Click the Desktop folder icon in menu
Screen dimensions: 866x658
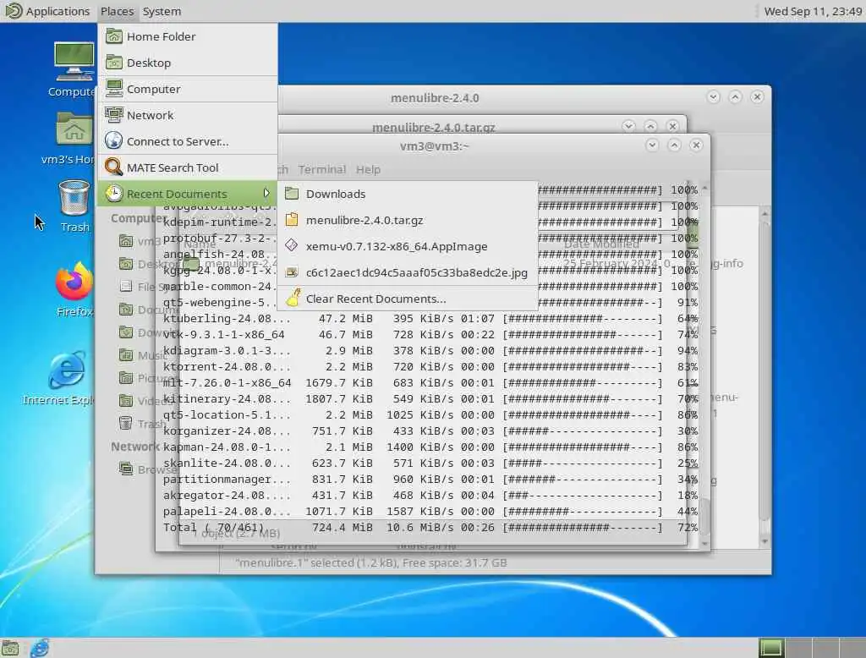click(x=114, y=63)
